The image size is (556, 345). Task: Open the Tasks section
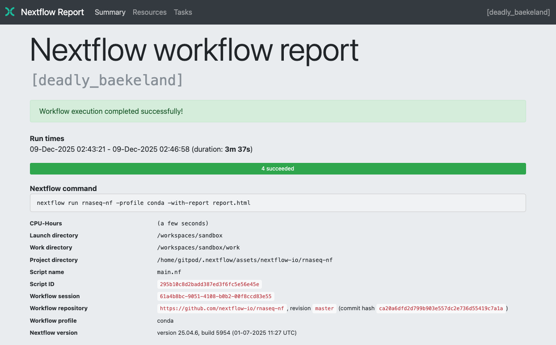tap(183, 12)
